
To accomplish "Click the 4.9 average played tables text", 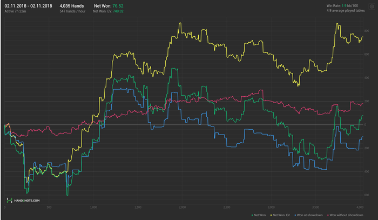I will [346, 11].
